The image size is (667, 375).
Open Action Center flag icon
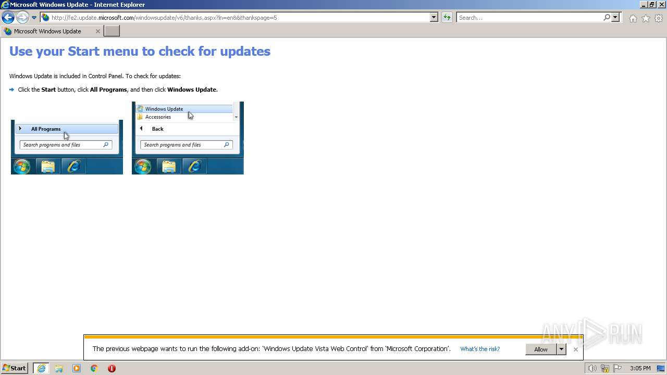[617, 368]
